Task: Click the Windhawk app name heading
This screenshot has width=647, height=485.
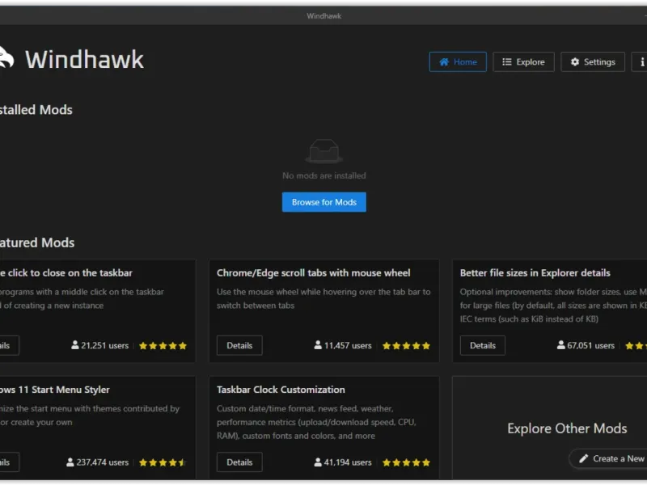Action: (85, 59)
